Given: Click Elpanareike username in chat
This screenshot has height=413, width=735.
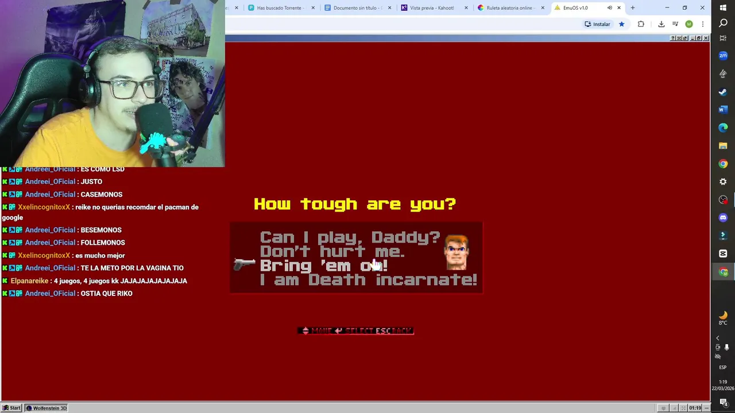Looking at the screenshot, I should click(29, 281).
